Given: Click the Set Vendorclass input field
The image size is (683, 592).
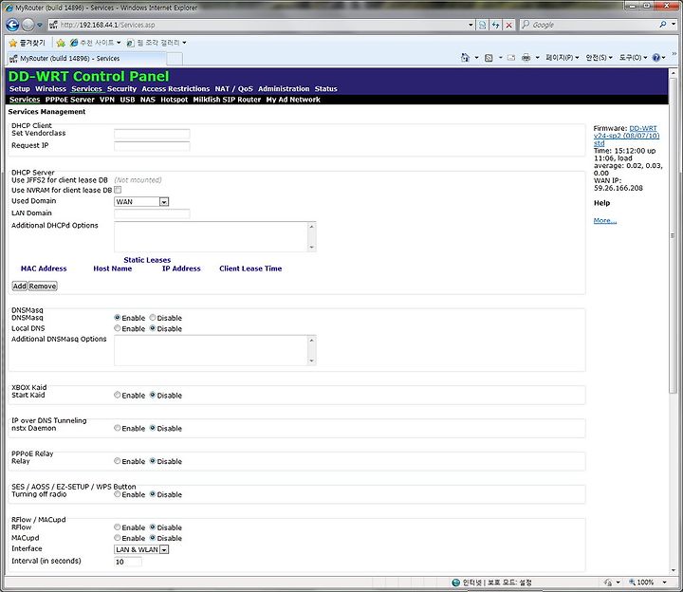Looking at the screenshot, I should pyautogui.click(x=152, y=134).
